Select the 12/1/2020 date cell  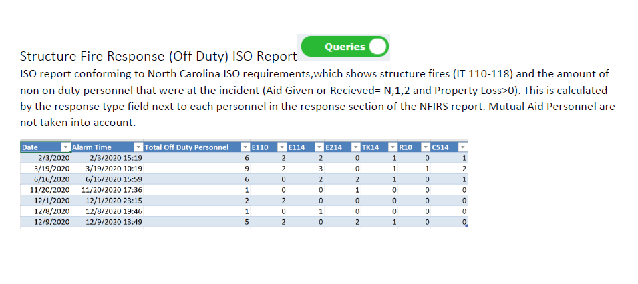45,200
